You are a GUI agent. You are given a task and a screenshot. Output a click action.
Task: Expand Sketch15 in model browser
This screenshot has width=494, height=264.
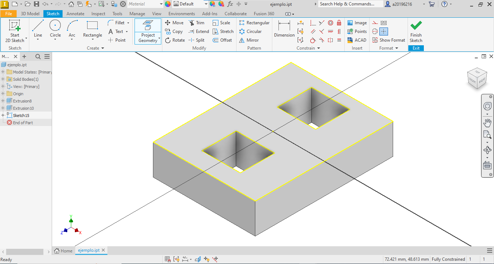pos(3,116)
